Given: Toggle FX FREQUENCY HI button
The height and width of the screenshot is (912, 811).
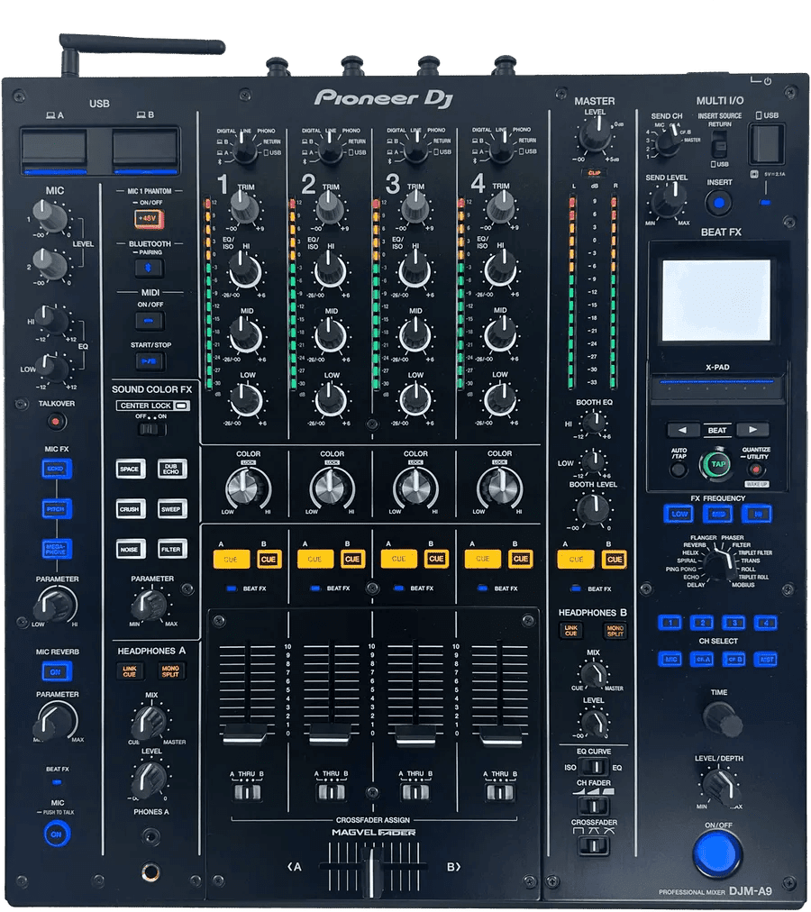Looking at the screenshot, I should pyautogui.click(x=757, y=514).
